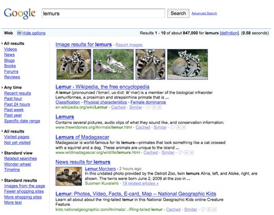Click the comment bubble icon on the National Geographic Kids result

203,210
